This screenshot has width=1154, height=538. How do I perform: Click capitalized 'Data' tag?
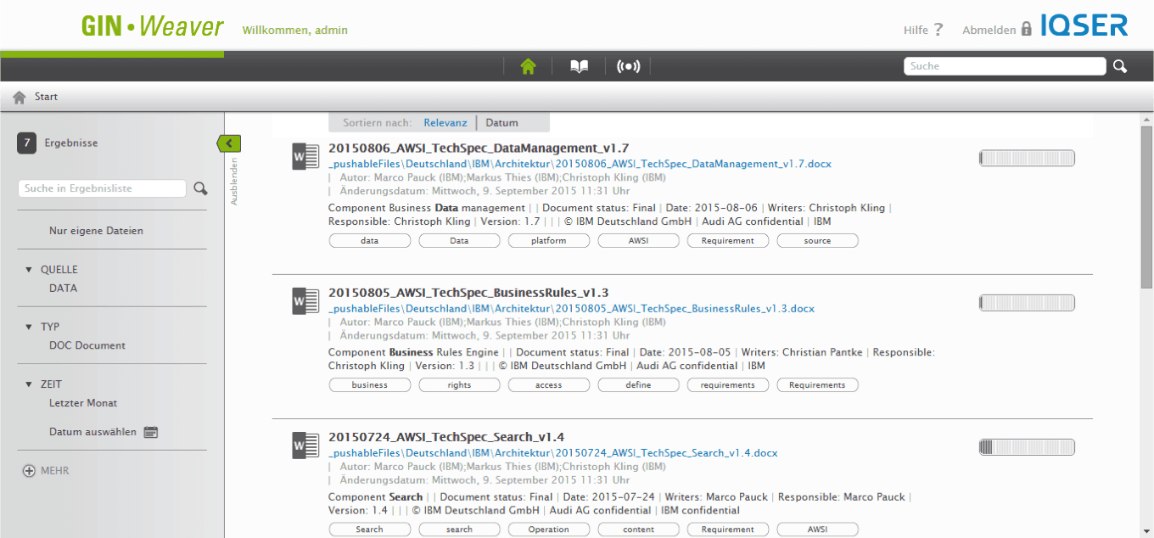[459, 241]
